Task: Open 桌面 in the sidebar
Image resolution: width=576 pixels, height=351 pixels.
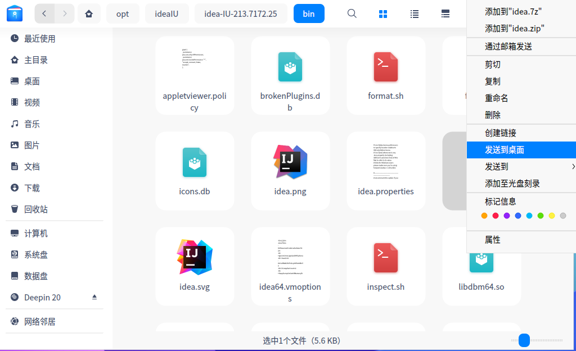Action: (x=55, y=81)
